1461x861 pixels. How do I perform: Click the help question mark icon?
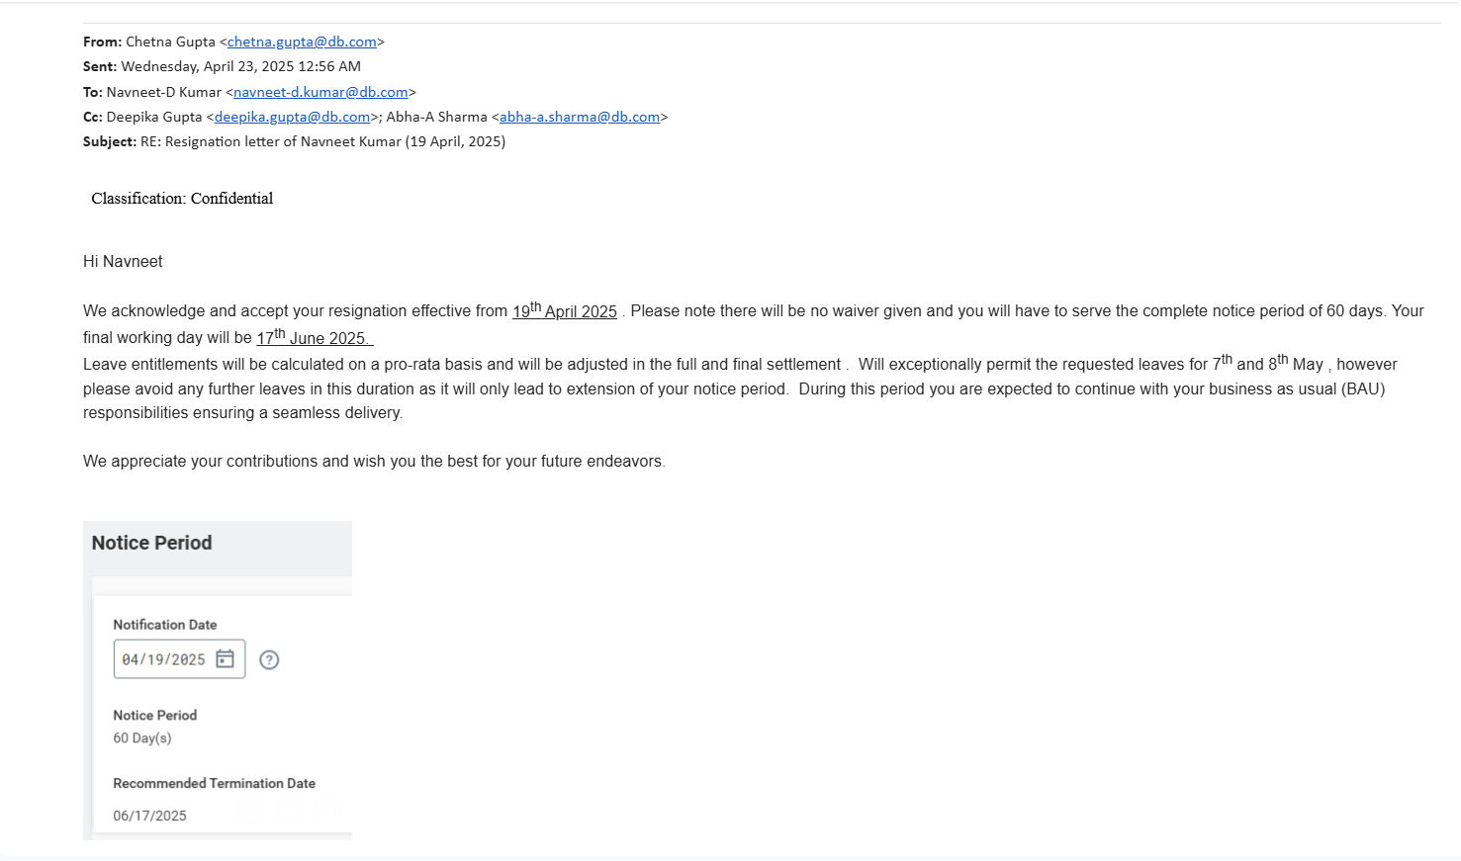click(x=269, y=660)
